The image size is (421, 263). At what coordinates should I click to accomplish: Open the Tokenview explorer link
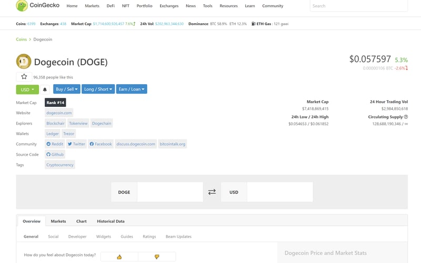pyautogui.click(x=78, y=124)
